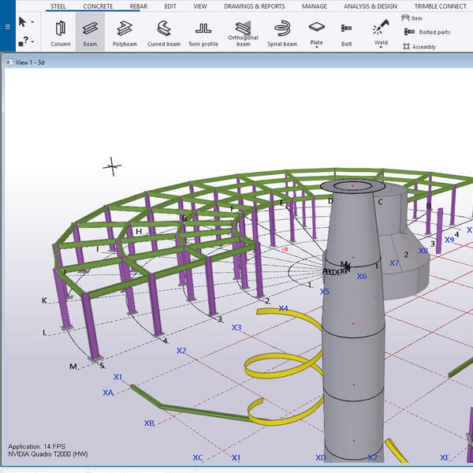The height and width of the screenshot is (473, 473).
Task: Open the ANALYSIS & DESIGN tab
Action: click(x=371, y=6)
